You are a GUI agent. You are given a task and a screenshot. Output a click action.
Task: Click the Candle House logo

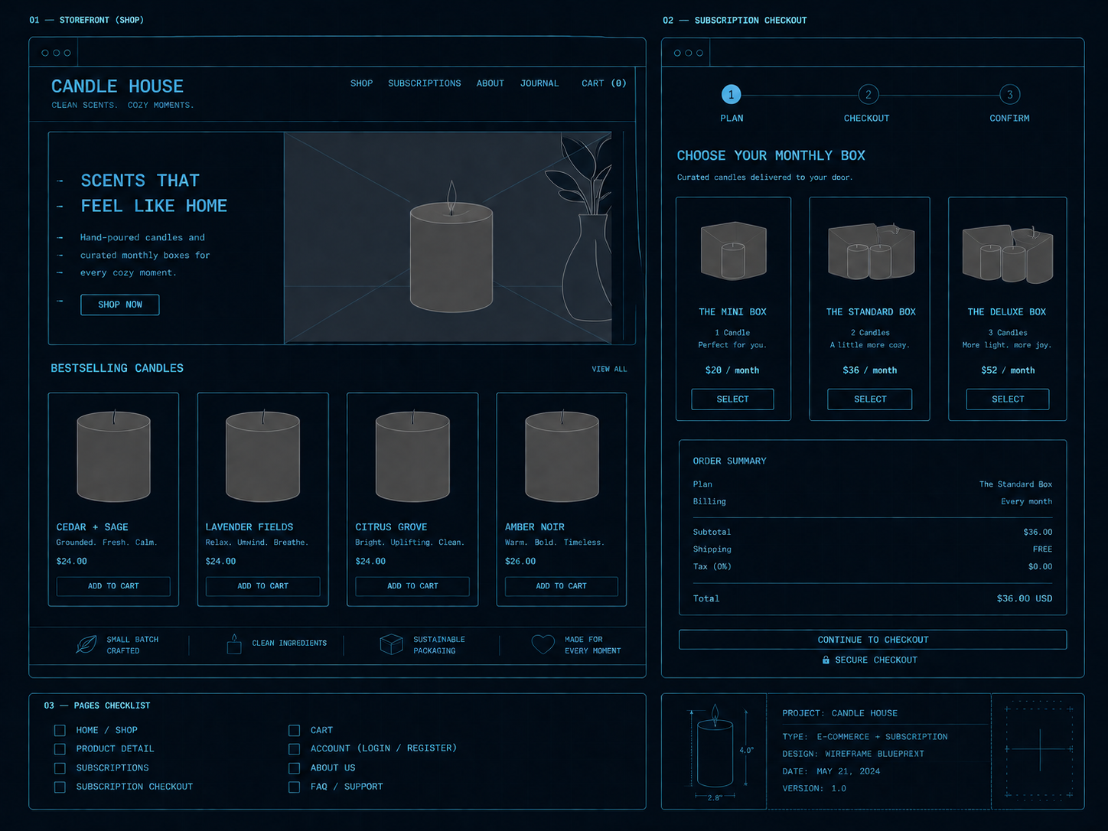coord(118,86)
